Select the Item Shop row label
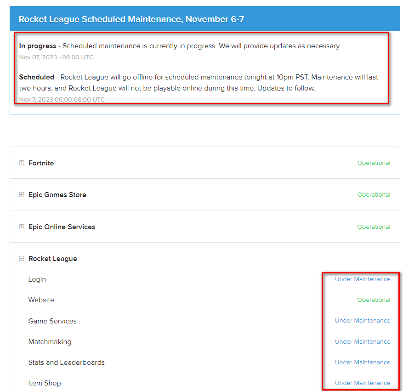This screenshot has height=391, width=403. click(x=45, y=383)
